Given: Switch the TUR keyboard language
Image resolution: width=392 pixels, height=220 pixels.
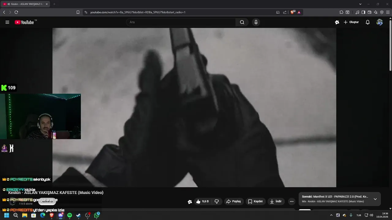Looking at the screenshot, I should click(x=359, y=215).
